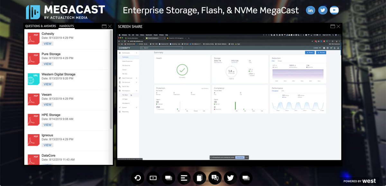Open the LinkedIn icon in header
The image size is (386, 186).
(x=310, y=10)
